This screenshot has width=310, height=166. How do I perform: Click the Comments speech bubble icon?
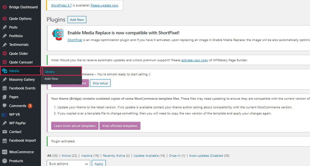tap(4, 106)
